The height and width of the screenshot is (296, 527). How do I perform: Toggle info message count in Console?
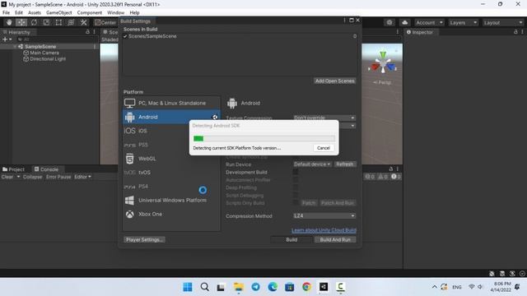coord(396,177)
